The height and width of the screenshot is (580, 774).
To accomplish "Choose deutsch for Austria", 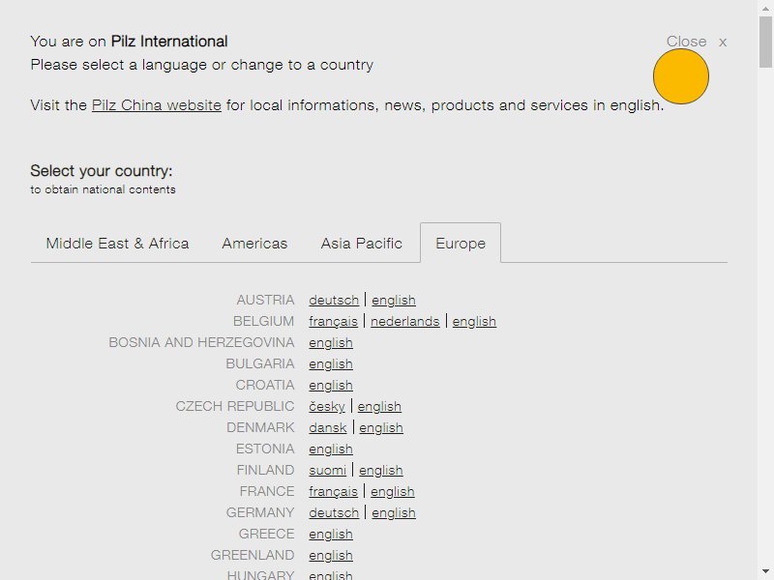I will 334,300.
